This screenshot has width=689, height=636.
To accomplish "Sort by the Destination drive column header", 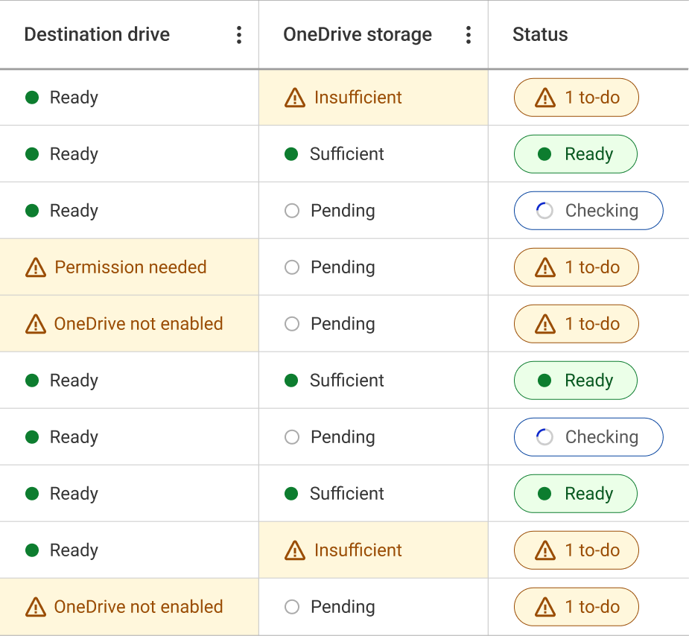I will 97,34.
